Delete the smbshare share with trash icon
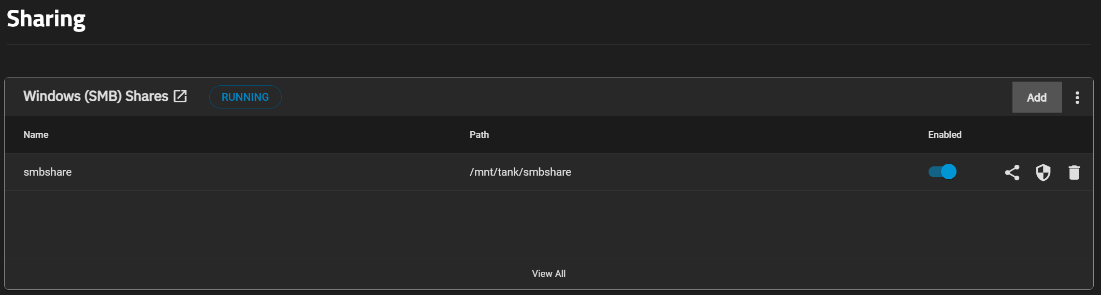Viewport: 1101px width, 295px height. (1074, 172)
